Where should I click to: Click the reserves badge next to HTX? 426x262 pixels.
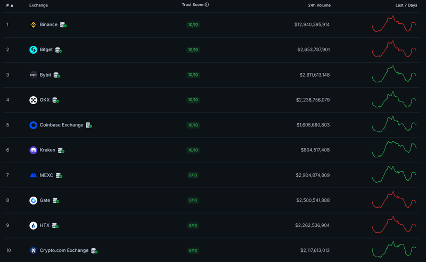pyautogui.click(x=55, y=226)
